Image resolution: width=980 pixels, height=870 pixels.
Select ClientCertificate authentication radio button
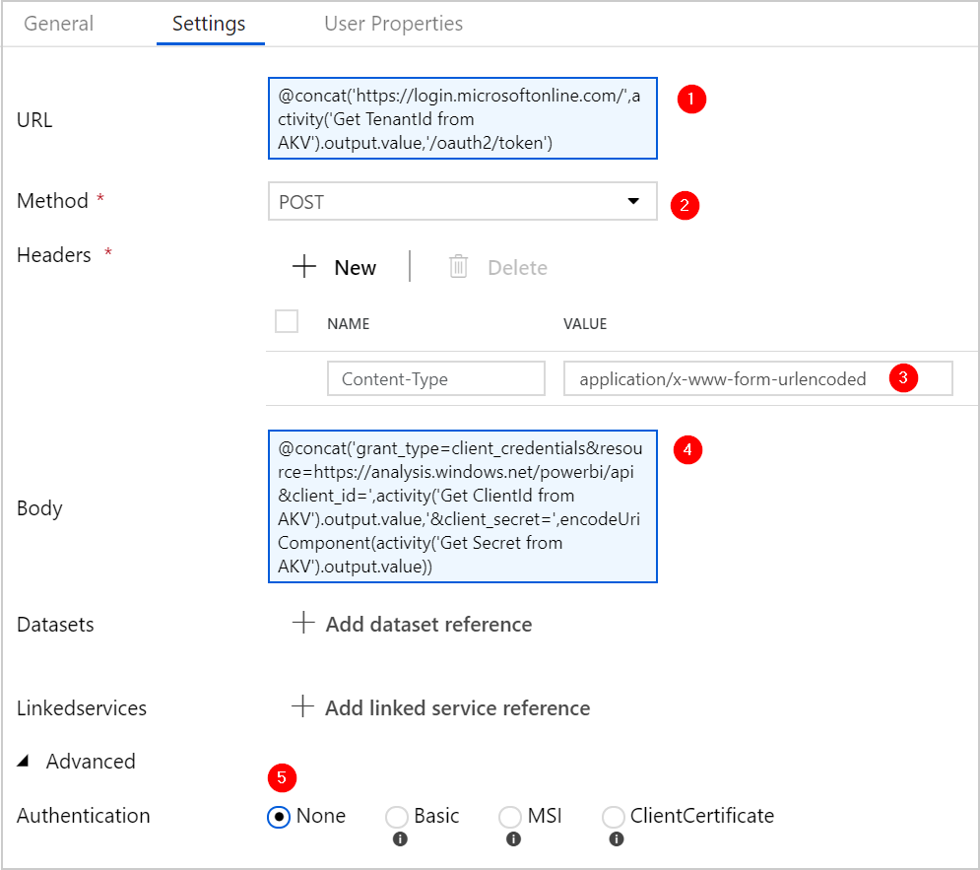tap(614, 816)
